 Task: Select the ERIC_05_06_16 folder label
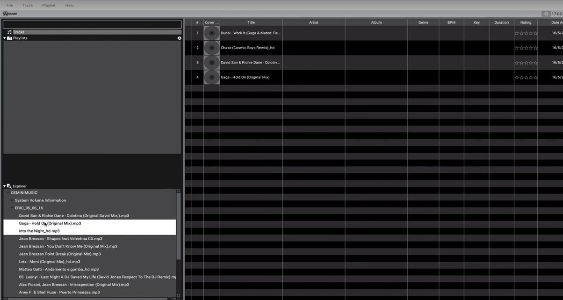(29, 208)
